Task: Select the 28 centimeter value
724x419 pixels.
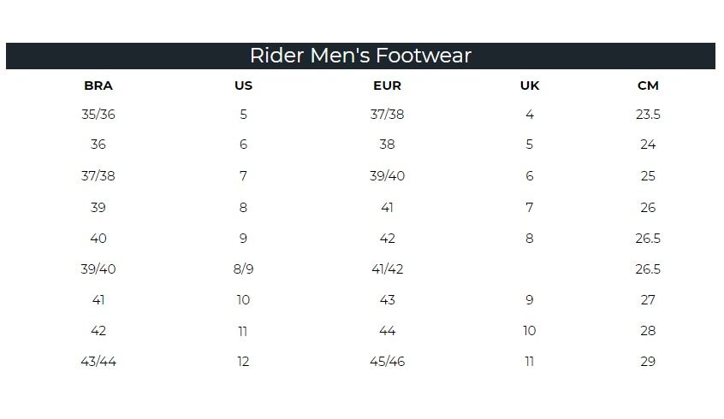Action: coord(648,331)
